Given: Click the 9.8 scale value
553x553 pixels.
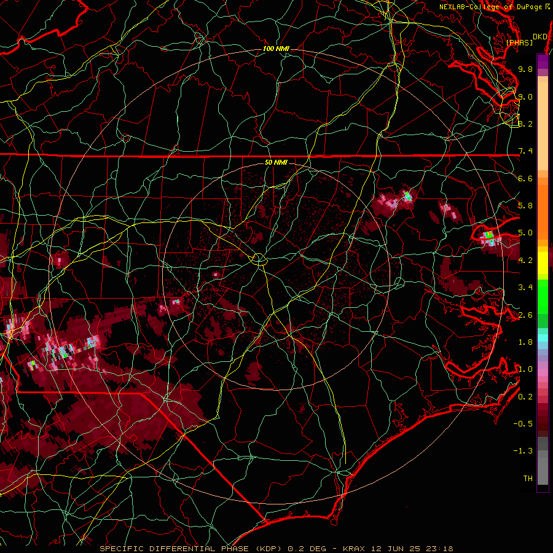Looking at the screenshot, I should [525, 69].
